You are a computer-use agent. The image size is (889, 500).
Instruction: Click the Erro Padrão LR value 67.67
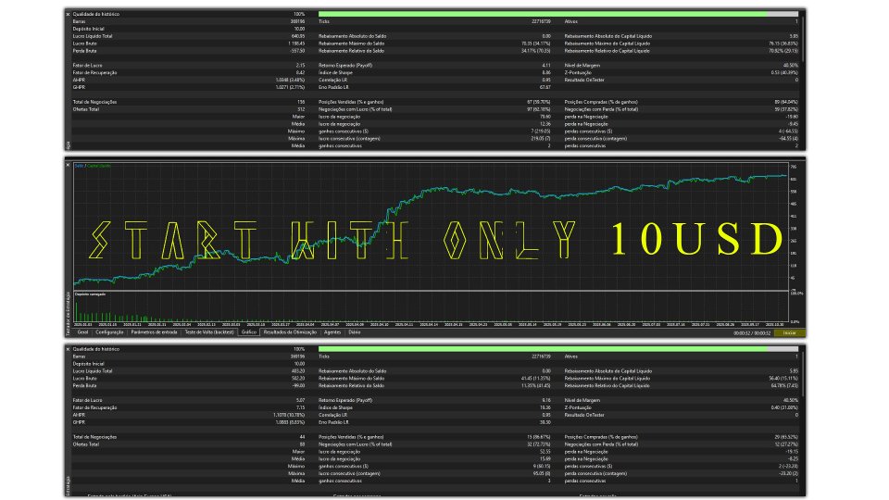[x=545, y=87]
